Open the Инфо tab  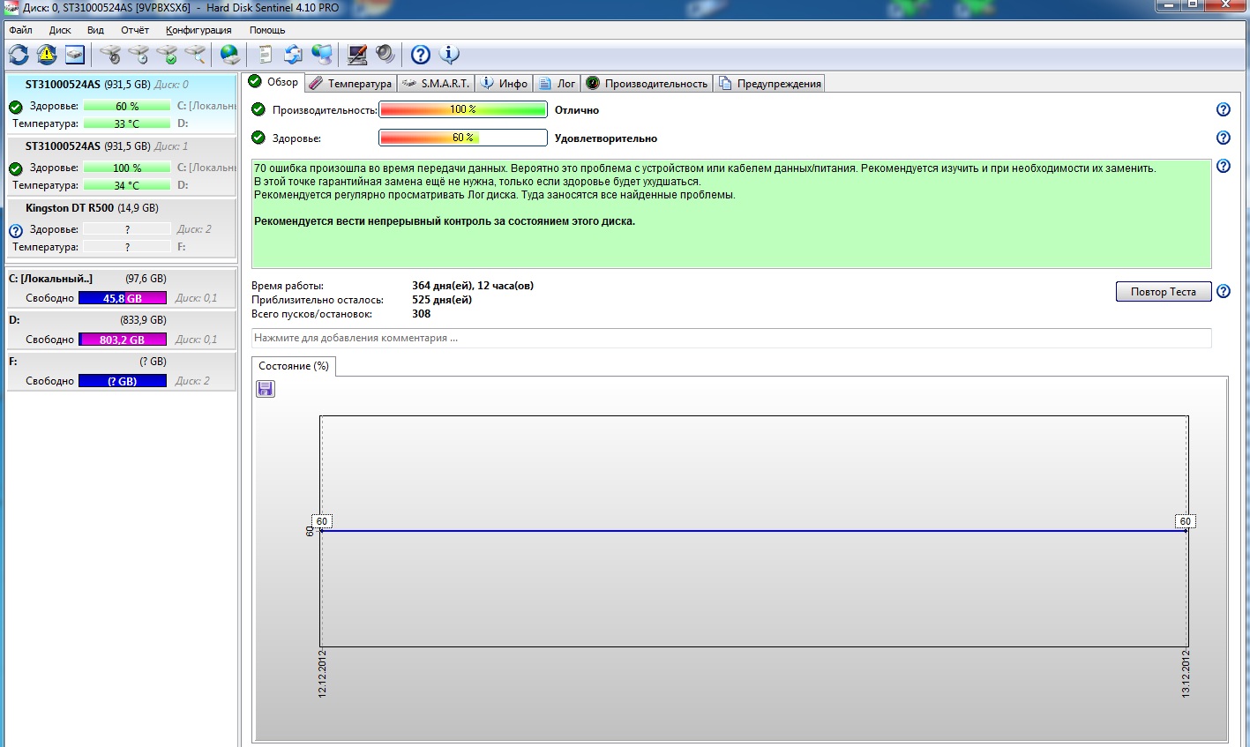click(x=504, y=84)
